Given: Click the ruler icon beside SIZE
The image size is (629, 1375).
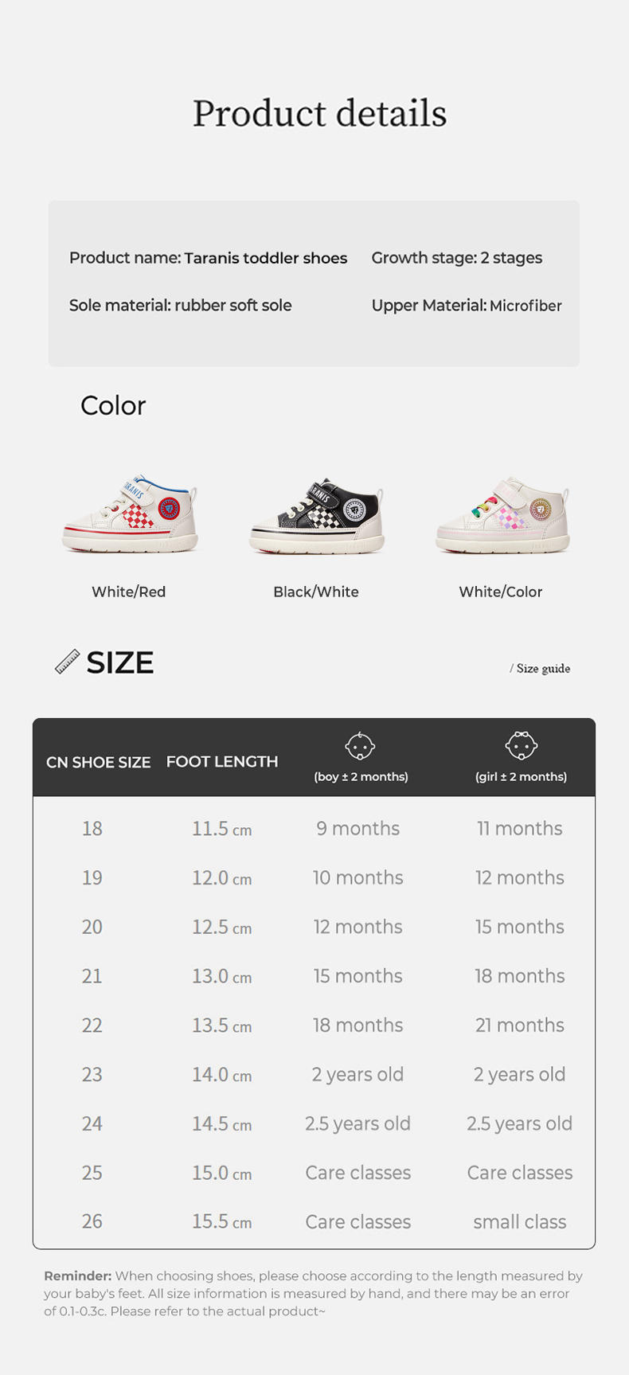Looking at the screenshot, I should [x=67, y=662].
